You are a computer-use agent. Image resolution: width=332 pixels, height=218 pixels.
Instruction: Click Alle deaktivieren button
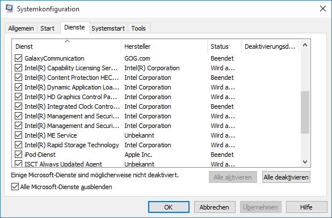[286, 177]
